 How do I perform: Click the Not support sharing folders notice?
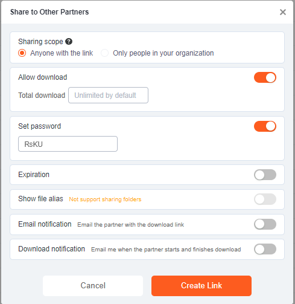[105, 199]
